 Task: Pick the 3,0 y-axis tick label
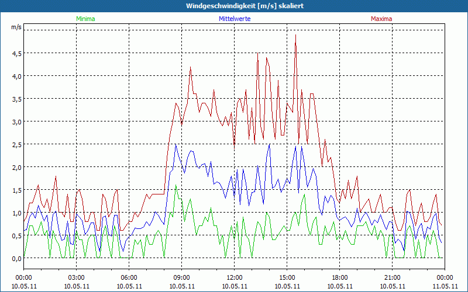(16, 121)
